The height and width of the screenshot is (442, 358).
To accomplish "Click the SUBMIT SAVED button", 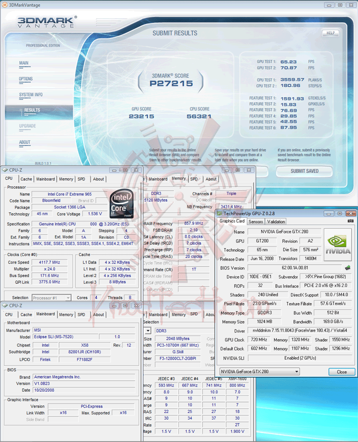I will (304, 171).
